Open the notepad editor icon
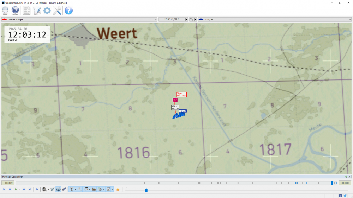This screenshot has height=198, width=353. pos(37,11)
